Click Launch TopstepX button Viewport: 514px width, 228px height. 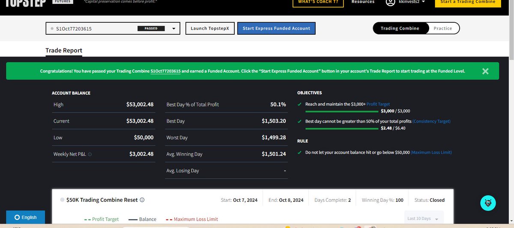click(209, 29)
